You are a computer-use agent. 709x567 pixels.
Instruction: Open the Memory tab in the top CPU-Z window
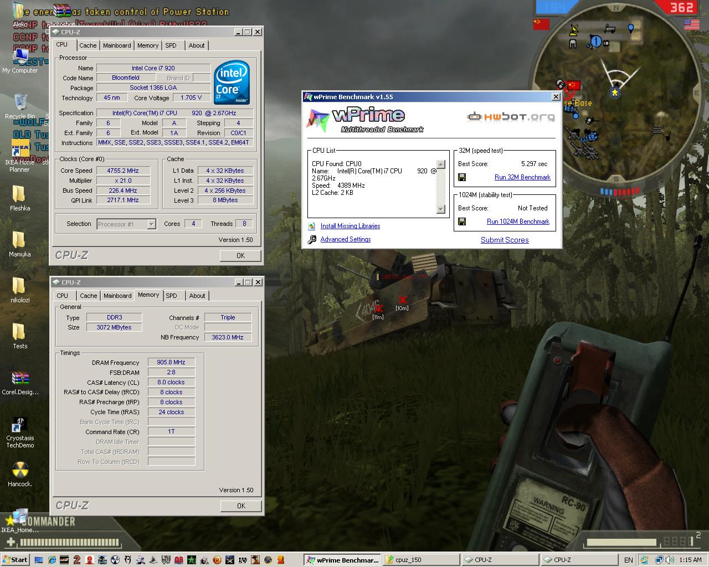point(148,45)
